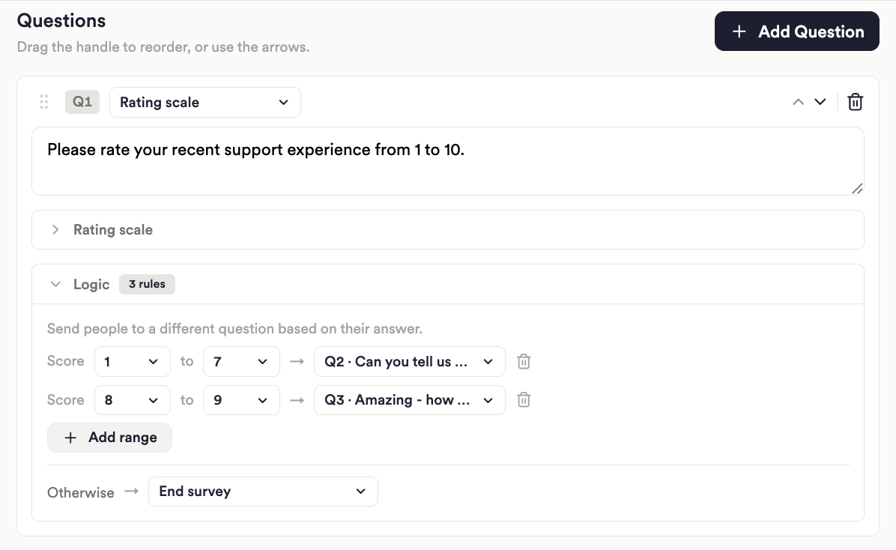Click the Add range button
896x550 pixels.
[x=109, y=438]
